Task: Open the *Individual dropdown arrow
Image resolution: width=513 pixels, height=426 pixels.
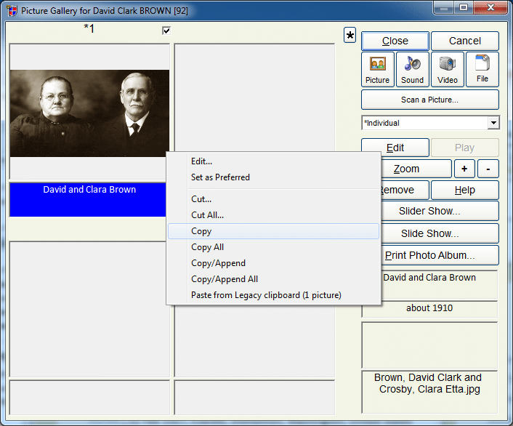Action: tap(493, 123)
